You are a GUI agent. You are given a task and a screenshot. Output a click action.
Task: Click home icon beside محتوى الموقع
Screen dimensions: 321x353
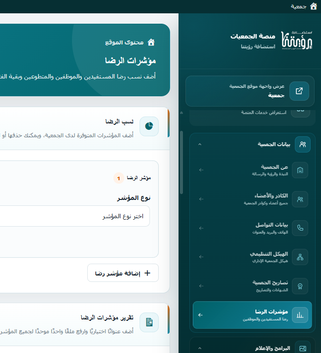151,42
